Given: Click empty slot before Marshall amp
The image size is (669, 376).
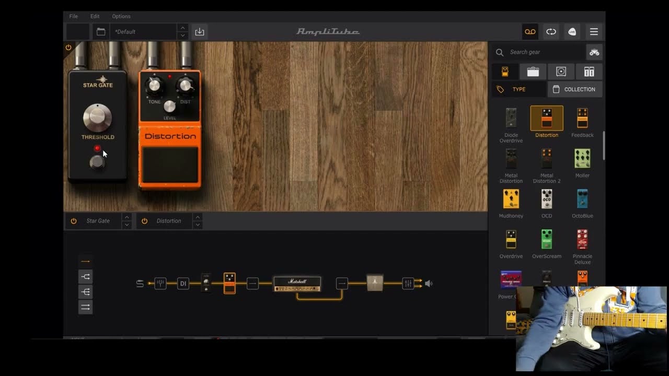Looking at the screenshot, I should click(252, 284).
